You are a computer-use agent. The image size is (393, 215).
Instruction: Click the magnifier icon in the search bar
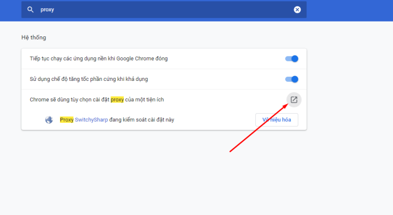(x=30, y=10)
